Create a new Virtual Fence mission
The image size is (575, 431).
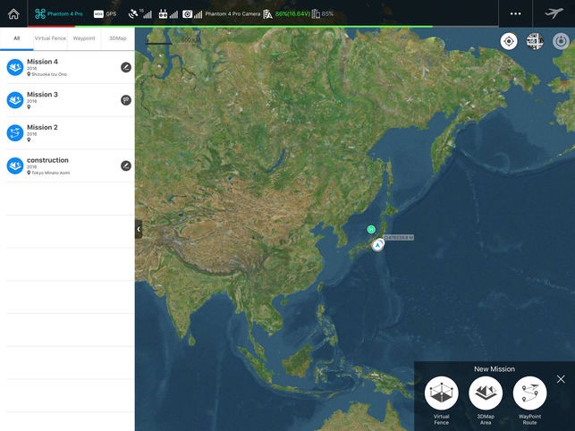tap(442, 393)
